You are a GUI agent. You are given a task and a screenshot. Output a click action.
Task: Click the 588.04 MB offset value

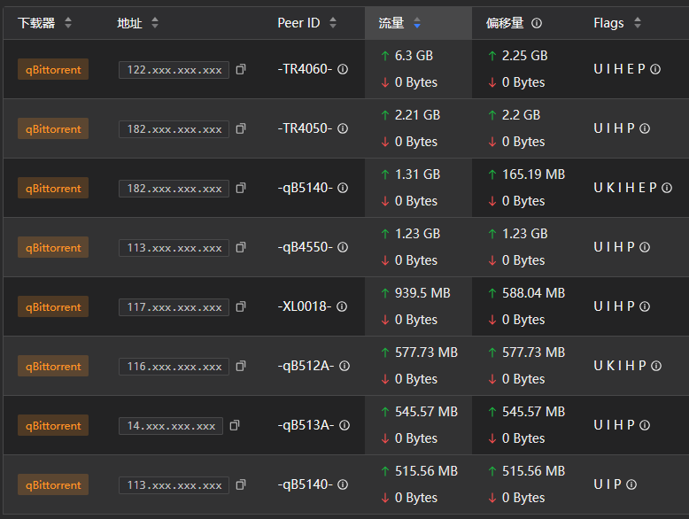(533, 293)
